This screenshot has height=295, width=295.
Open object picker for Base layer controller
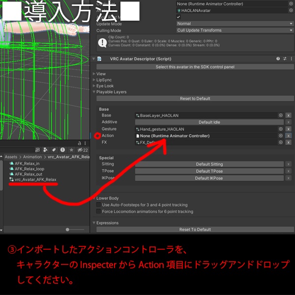(281, 116)
